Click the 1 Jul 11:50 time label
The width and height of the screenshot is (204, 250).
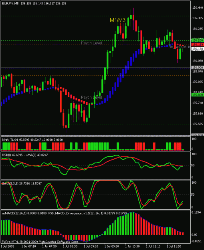point(174,246)
